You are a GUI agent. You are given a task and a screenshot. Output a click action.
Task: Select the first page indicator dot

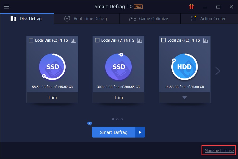pos(113,119)
